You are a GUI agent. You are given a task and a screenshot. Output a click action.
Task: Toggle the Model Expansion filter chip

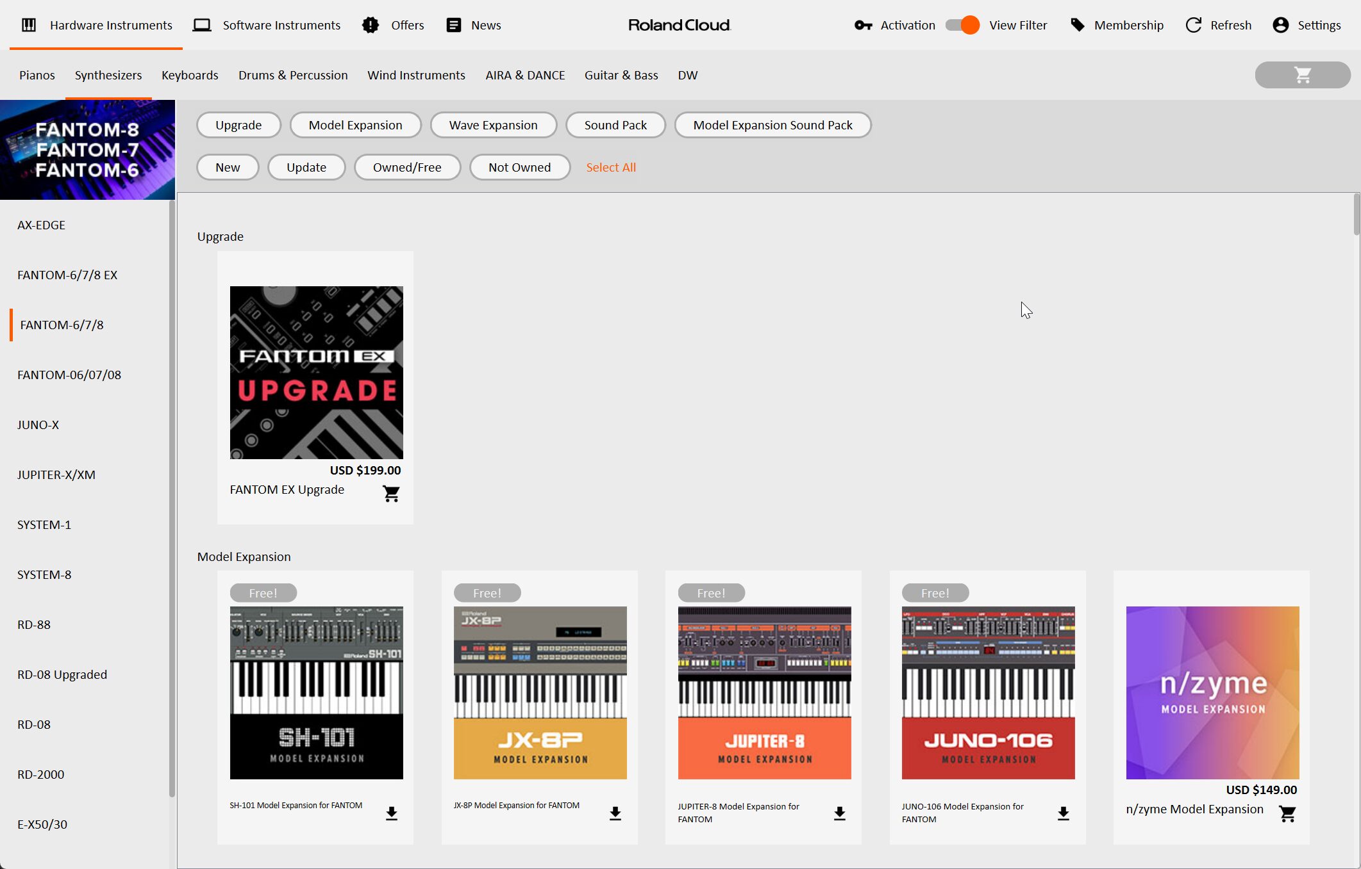355,125
